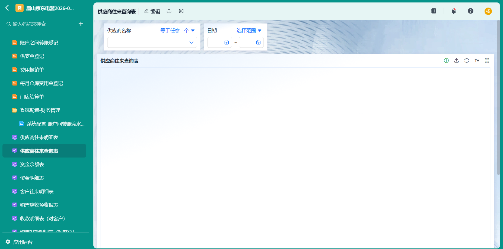
Task: Export the report using the panel upload icon
Action: pos(457,61)
